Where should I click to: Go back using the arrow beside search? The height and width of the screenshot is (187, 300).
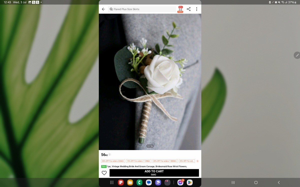click(103, 9)
